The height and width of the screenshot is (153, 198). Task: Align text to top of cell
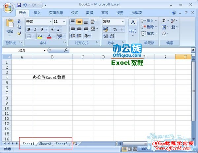click(73, 21)
